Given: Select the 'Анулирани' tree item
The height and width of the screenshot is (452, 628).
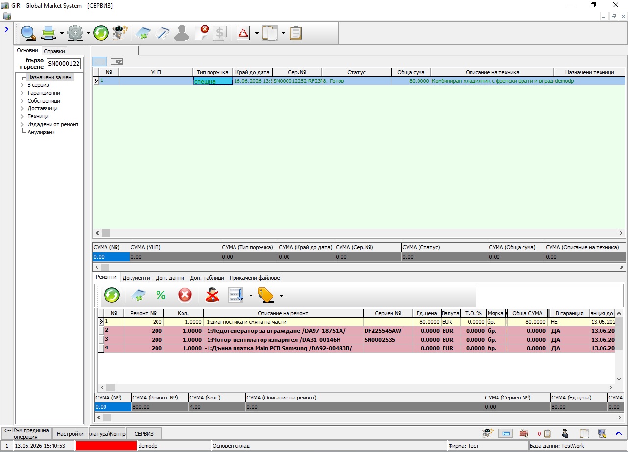Looking at the screenshot, I should pyautogui.click(x=41, y=132).
